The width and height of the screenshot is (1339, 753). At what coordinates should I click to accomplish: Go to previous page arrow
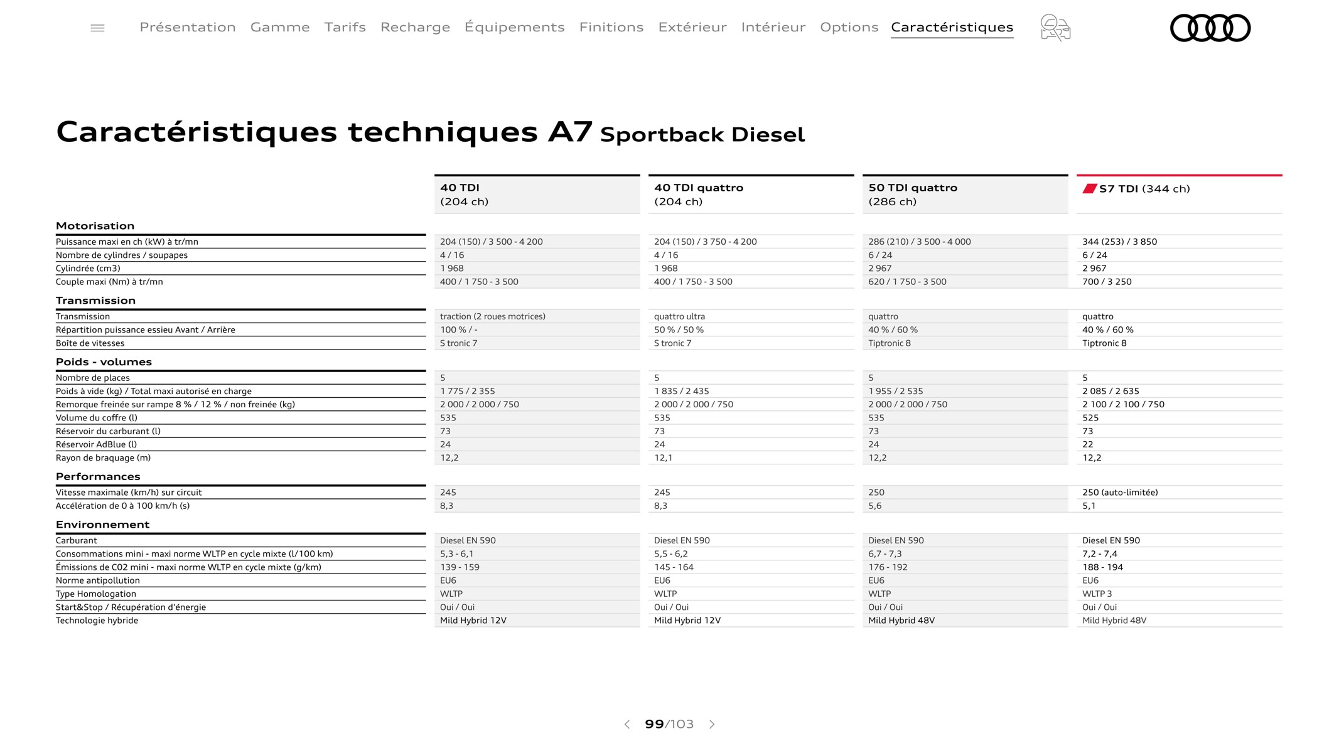[626, 724]
